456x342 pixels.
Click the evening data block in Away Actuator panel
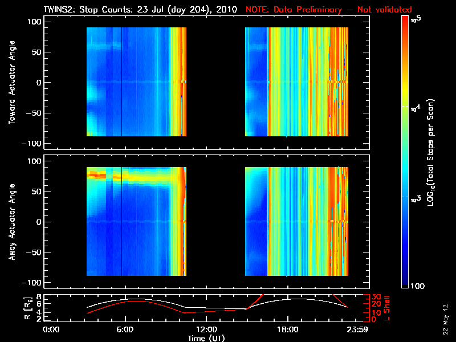(x=296, y=221)
